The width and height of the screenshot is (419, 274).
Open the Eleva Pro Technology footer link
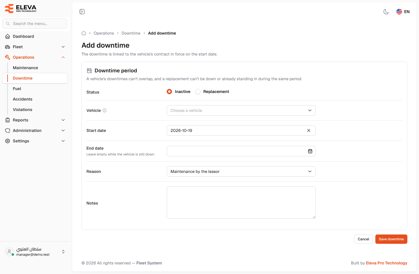click(x=386, y=263)
